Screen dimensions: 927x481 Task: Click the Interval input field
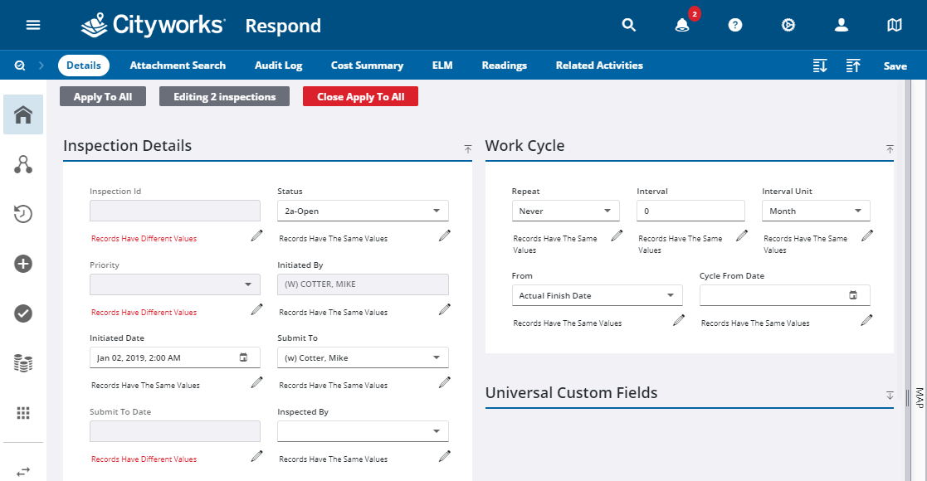tap(690, 211)
